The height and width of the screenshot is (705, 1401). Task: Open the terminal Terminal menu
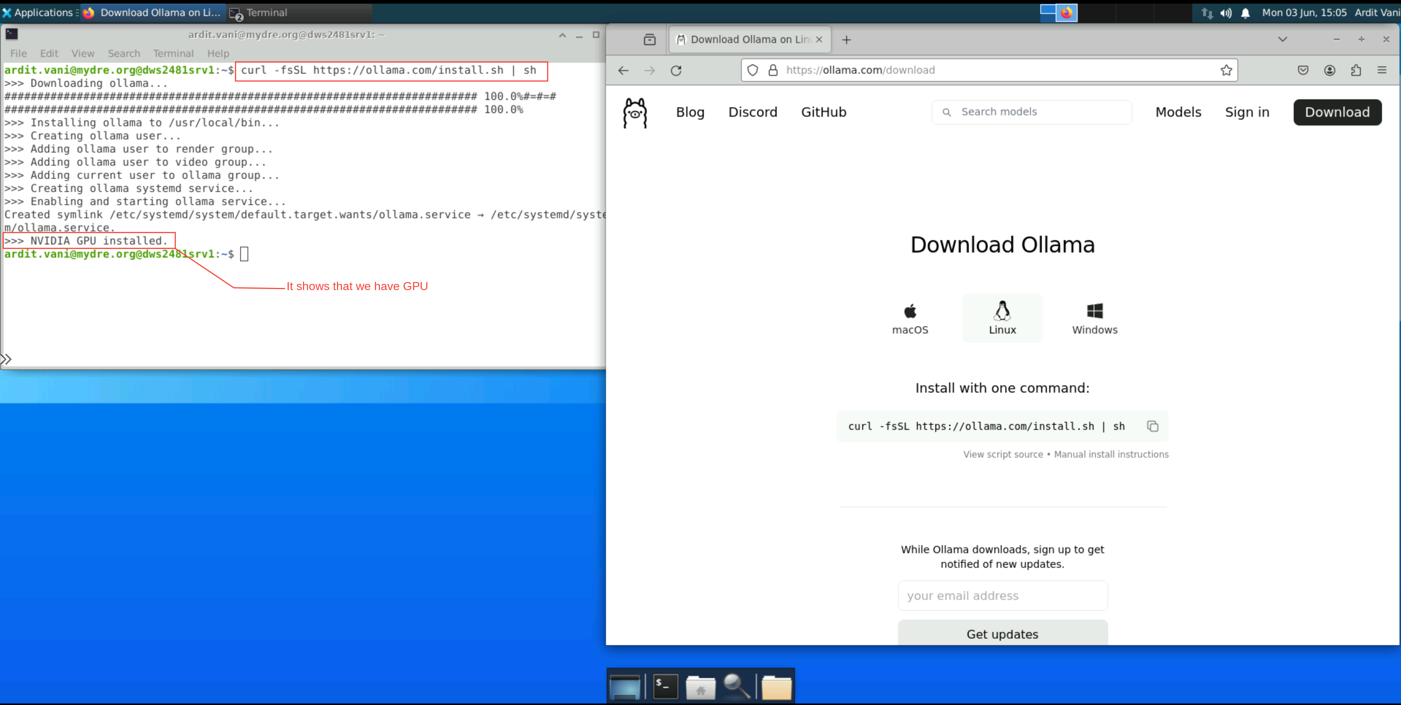tap(173, 53)
